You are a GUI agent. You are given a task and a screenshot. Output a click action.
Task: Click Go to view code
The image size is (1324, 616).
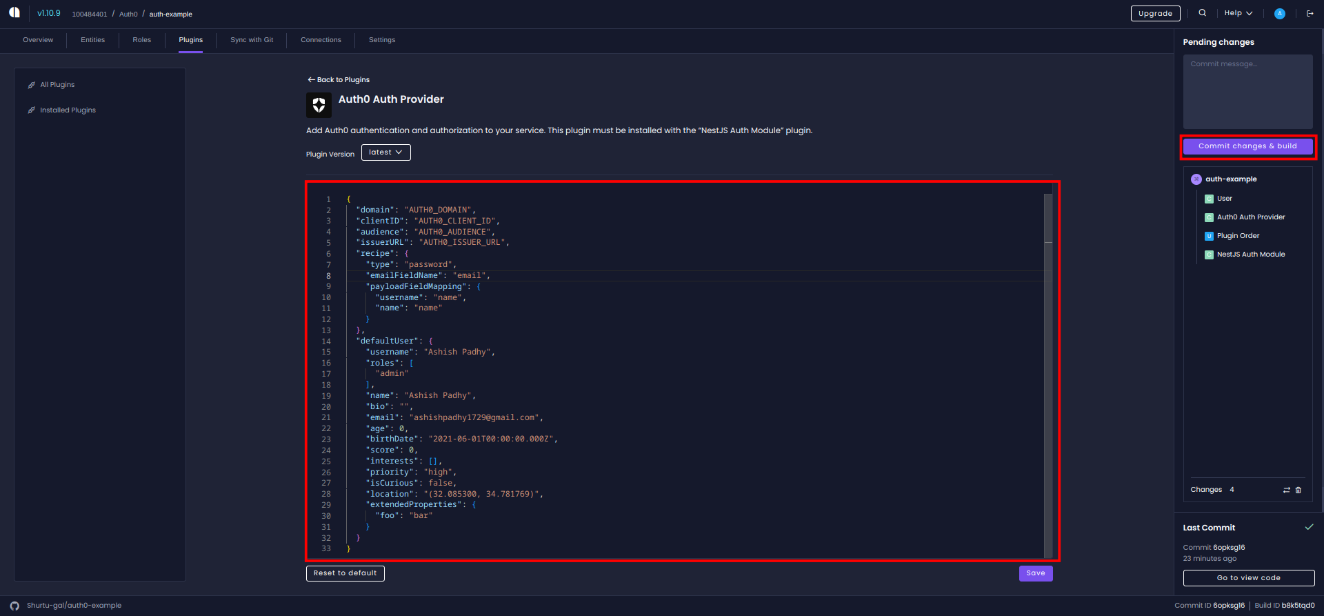(x=1249, y=578)
